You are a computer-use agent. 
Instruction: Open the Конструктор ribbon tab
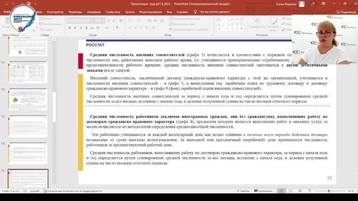[55, 12]
